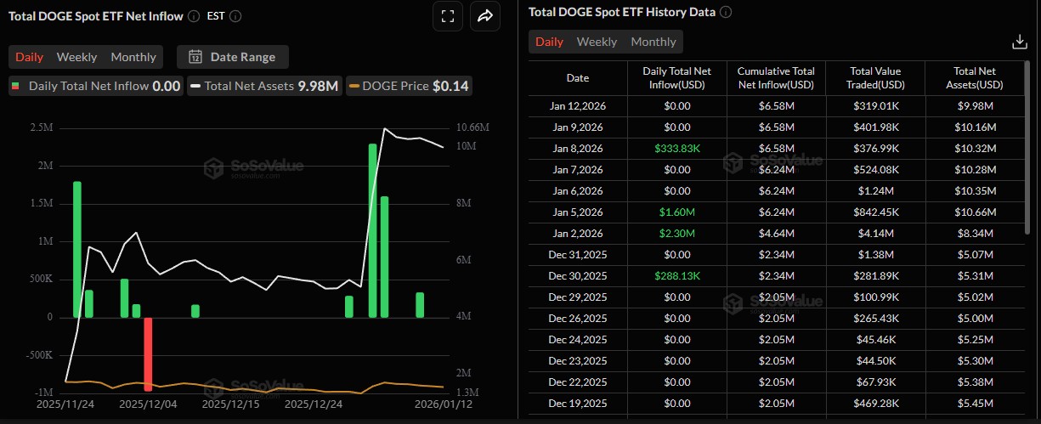Click the Jan 8,2026 table row date
The image size is (1041, 424).
coord(577,148)
